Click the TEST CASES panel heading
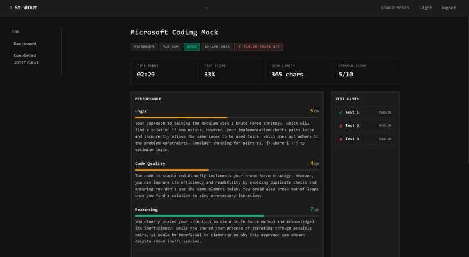 [x=347, y=99]
